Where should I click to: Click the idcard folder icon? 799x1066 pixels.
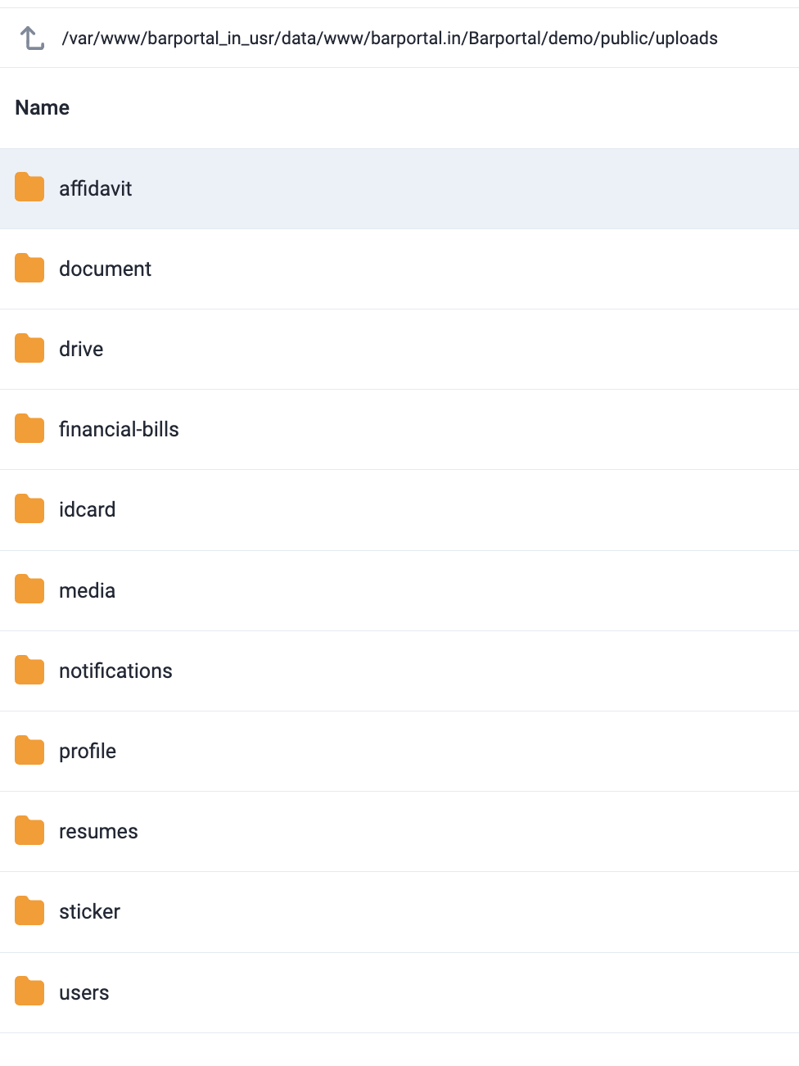[x=29, y=508]
